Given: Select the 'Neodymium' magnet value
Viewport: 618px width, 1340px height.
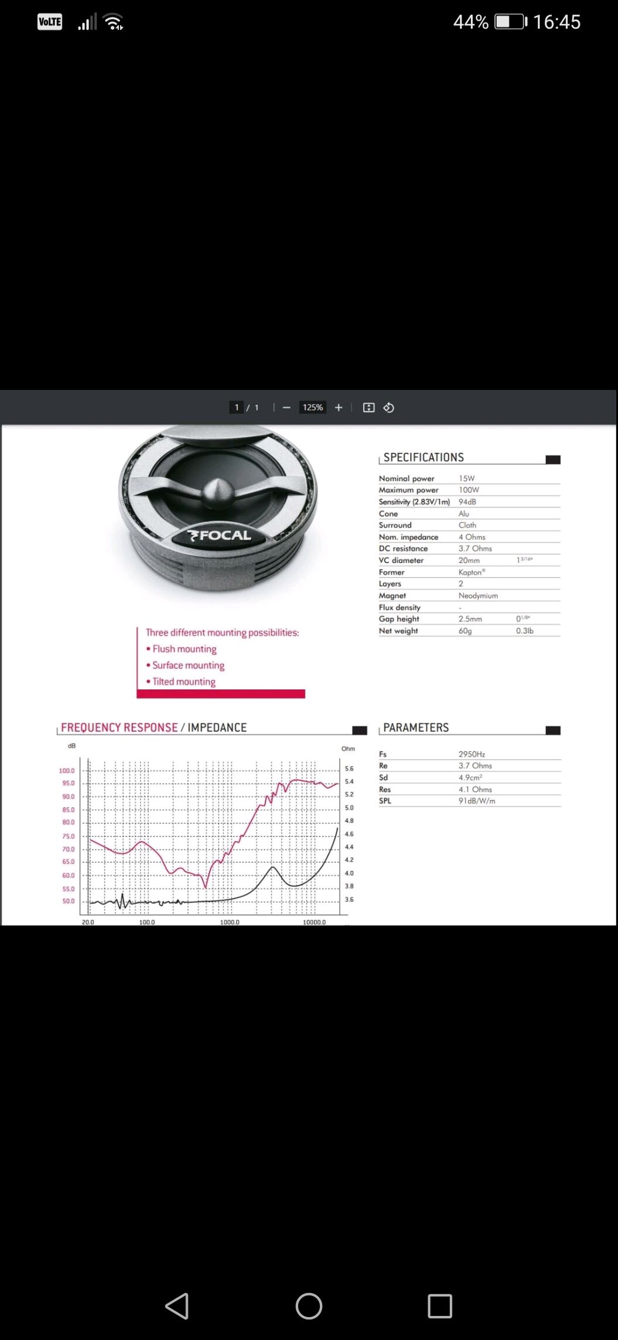Looking at the screenshot, I should (x=478, y=596).
